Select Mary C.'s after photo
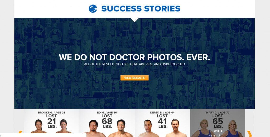The width and height of the screenshot is (270, 137). (232, 128)
